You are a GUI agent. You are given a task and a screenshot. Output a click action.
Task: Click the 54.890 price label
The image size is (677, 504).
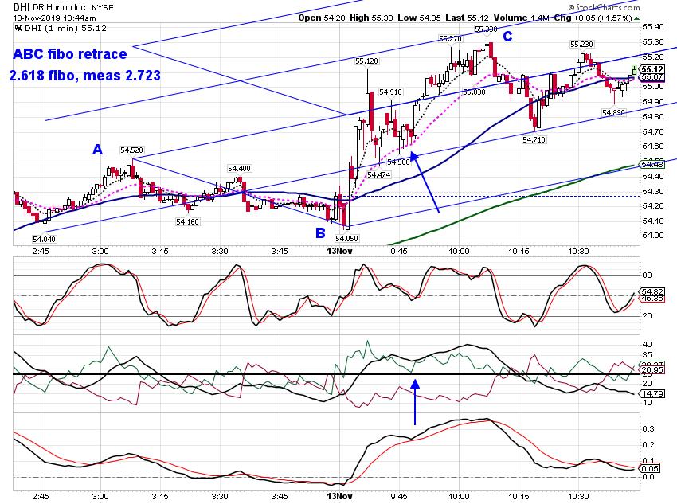613,112
